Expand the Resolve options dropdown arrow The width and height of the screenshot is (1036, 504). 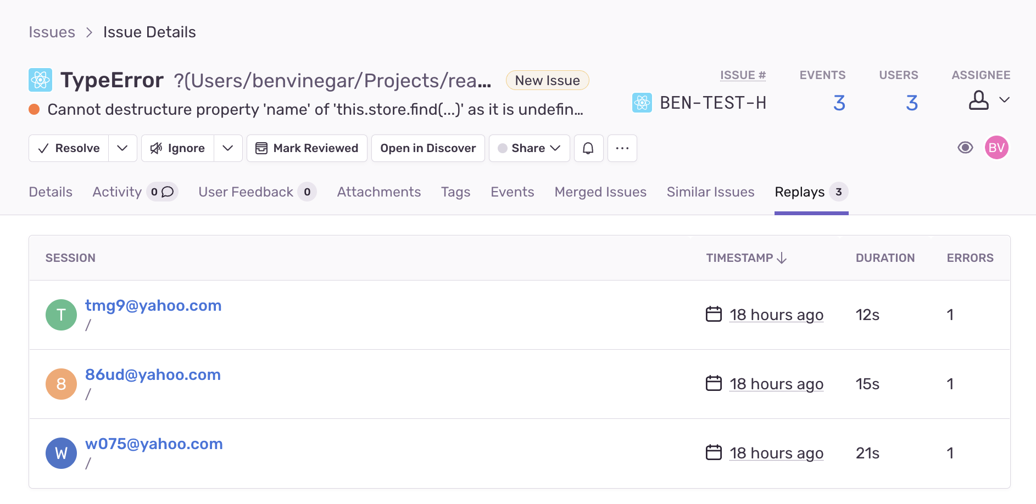(122, 148)
